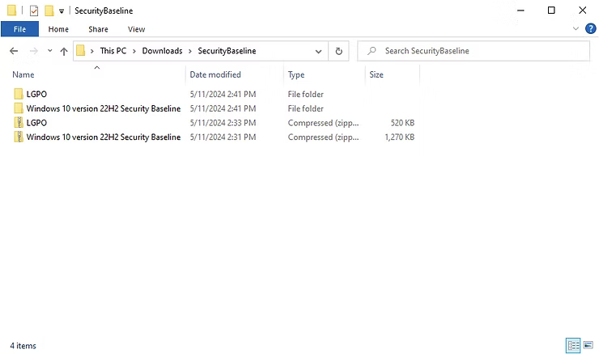This screenshot has height=354, width=599.
Task: Click the 4 items status text
Action: [x=23, y=346]
